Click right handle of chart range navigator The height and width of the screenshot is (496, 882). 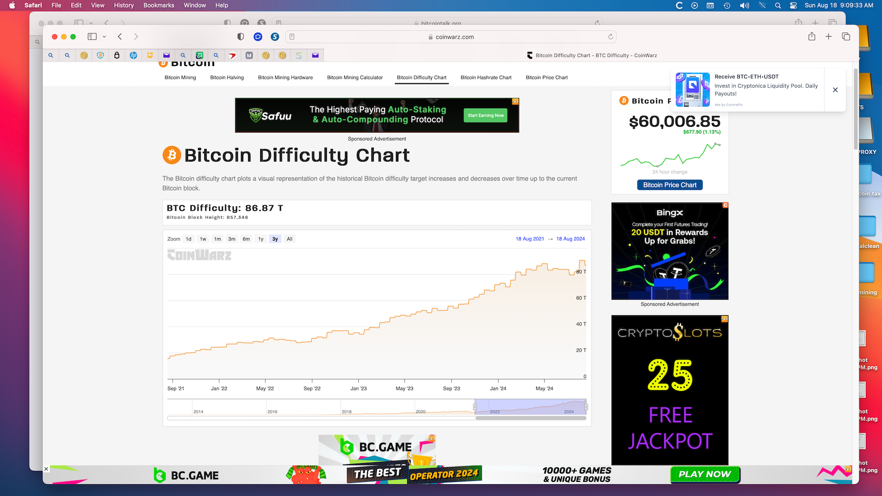(586, 407)
